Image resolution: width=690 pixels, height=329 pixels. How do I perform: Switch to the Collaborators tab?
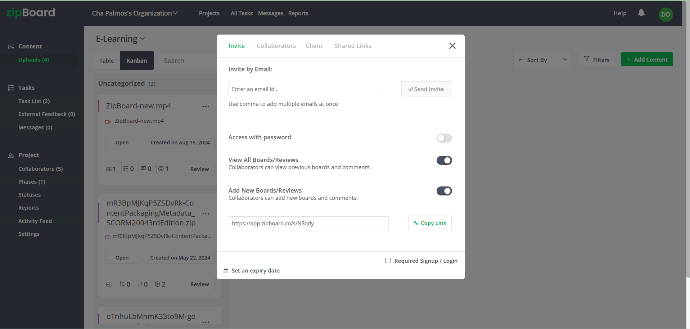tap(276, 46)
